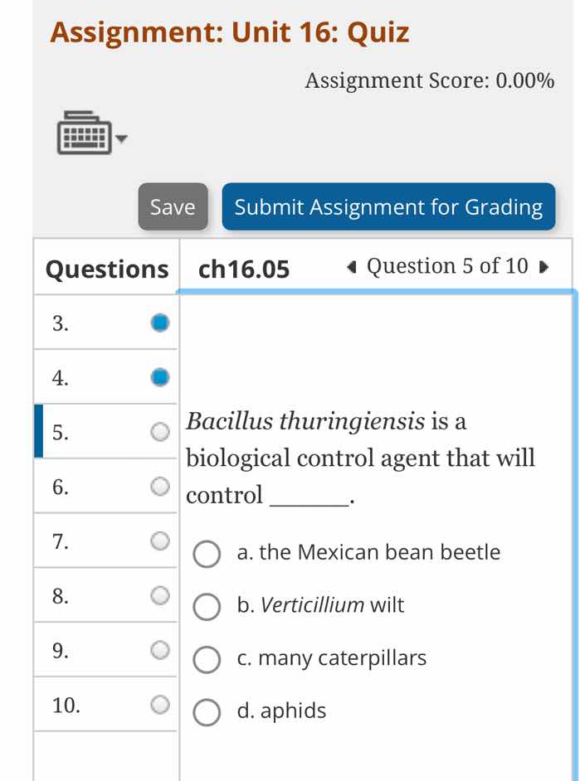Image resolution: width=580 pixels, height=781 pixels.
Task: Choose answer b. Verticillium wilt
Action: [x=206, y=607]
